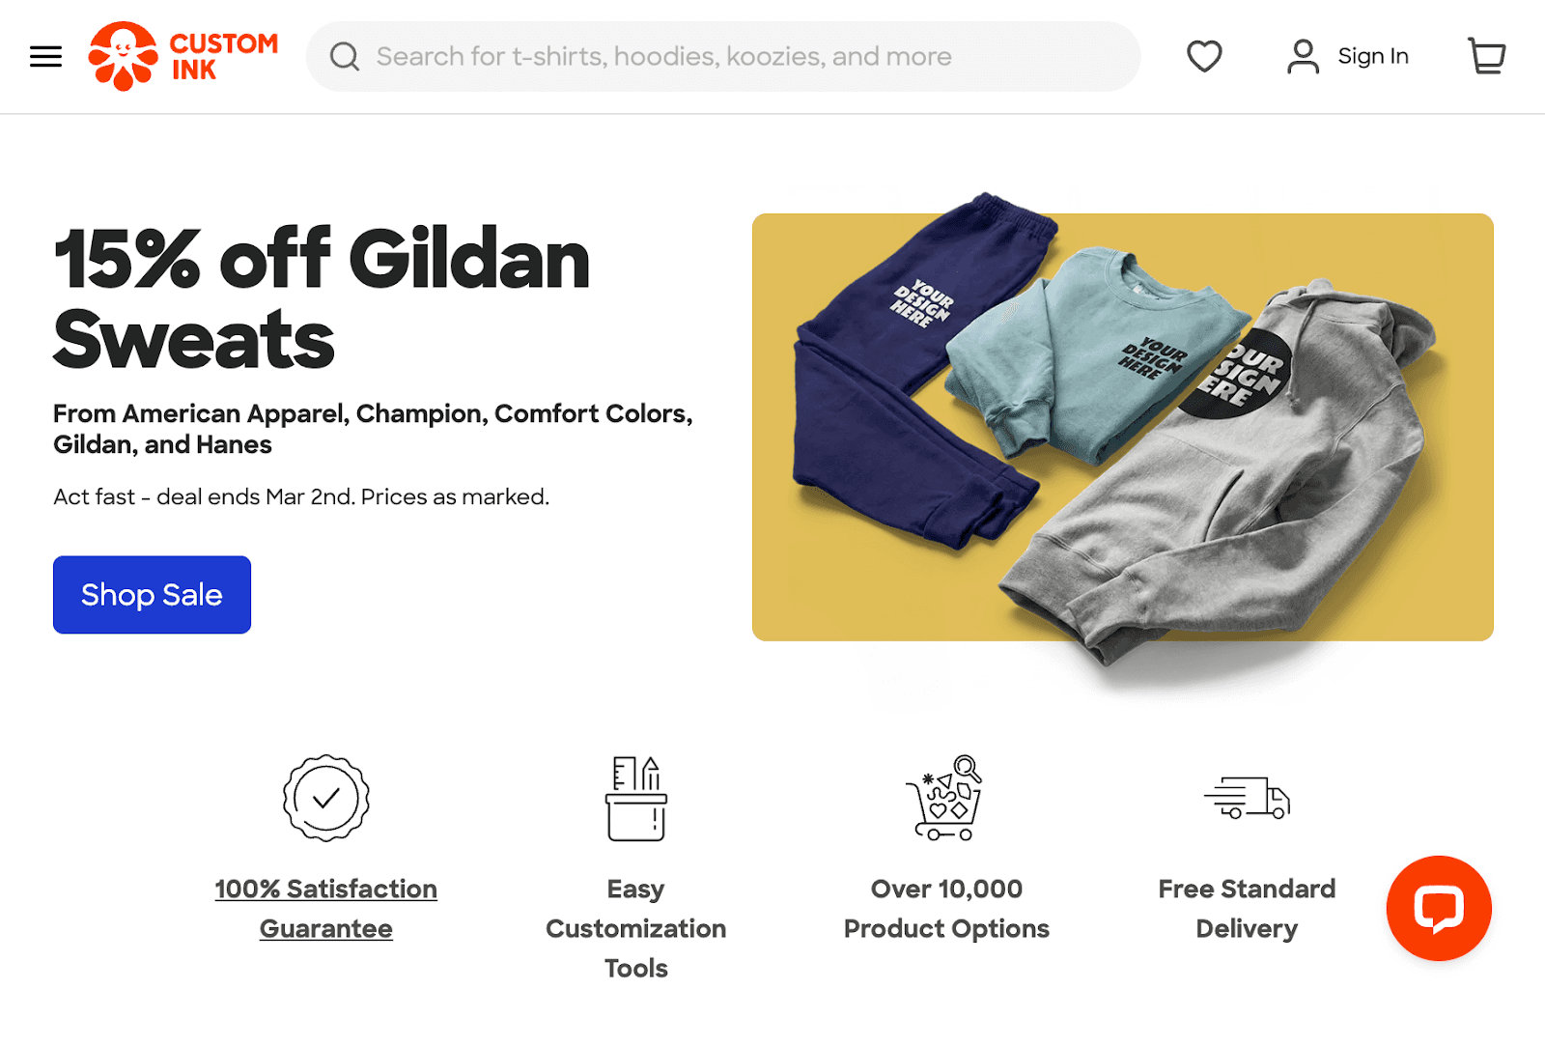Screen dimensions: 1545x1046
Task: Click Sign In text
Action: tap(1373, 56)
